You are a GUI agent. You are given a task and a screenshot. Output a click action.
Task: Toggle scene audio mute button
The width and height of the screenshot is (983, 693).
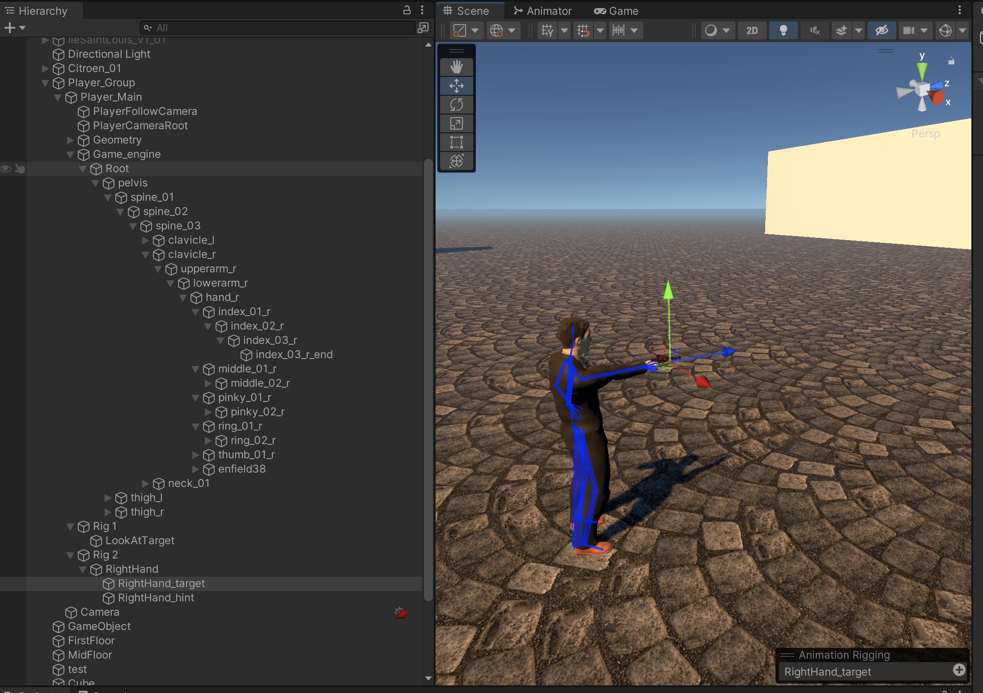pyautogui.click(x=814, y=30)
